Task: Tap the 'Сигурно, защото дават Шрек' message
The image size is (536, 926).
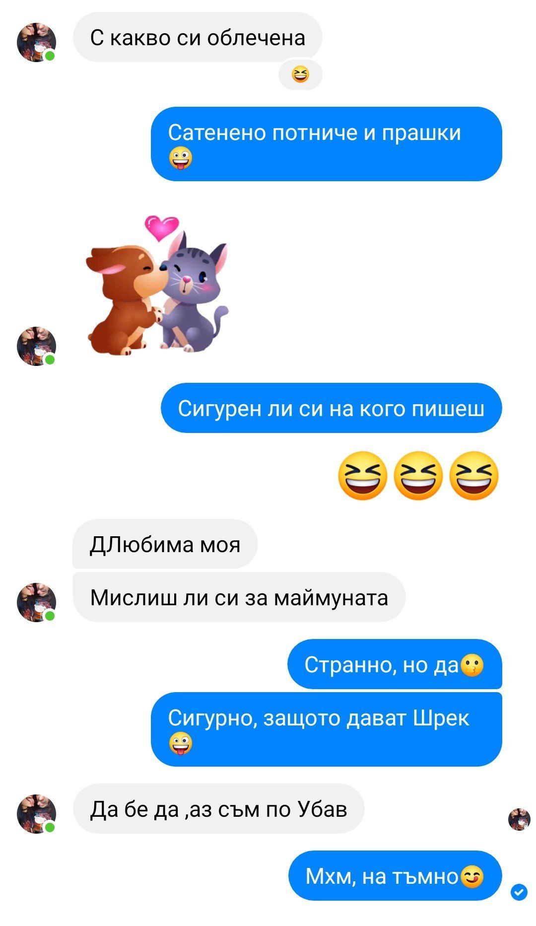Action: (327, 729)
